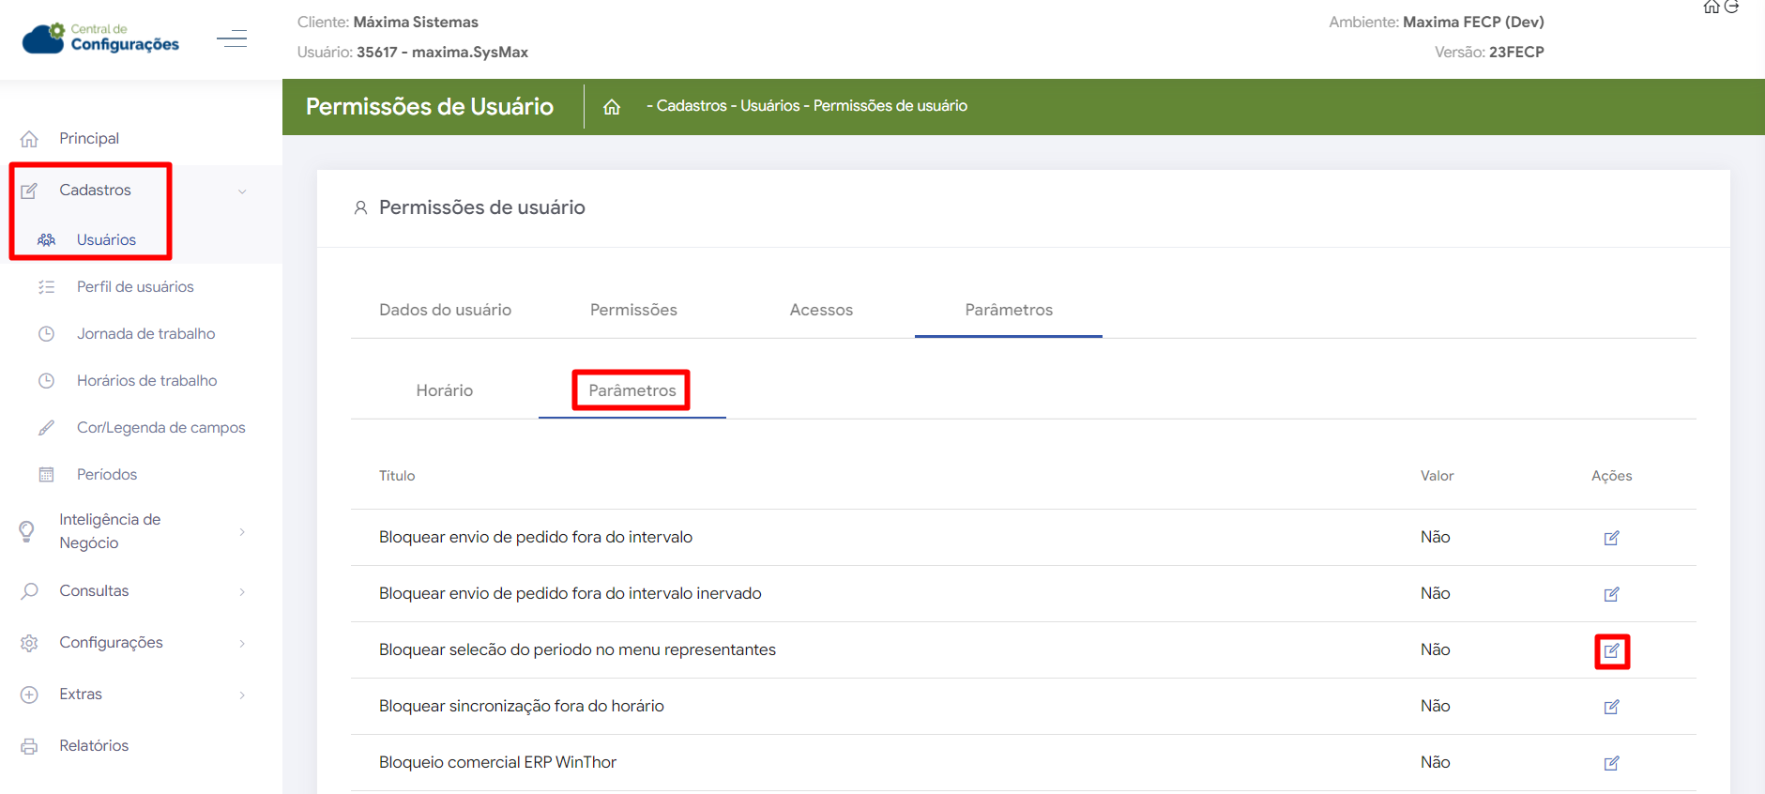Viewport: 1765px width, 794px height.
Task: Click the top-right home icon
Action: (1712, 8)
